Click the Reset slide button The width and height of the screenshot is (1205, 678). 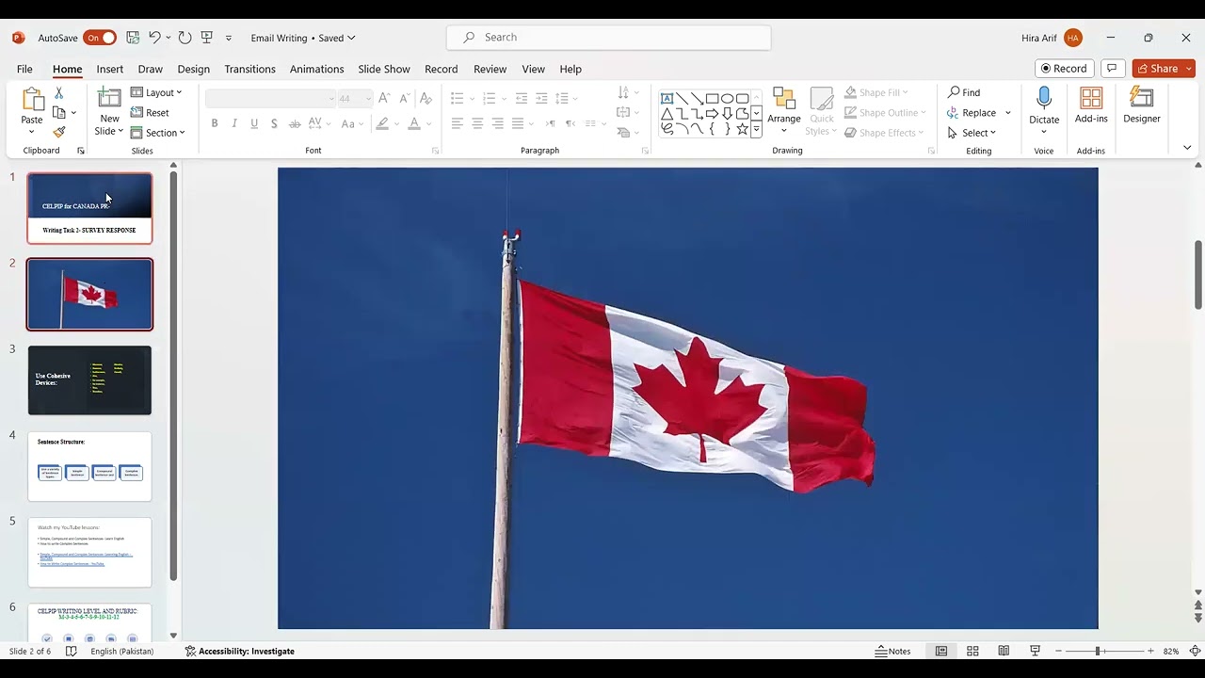pyautogui.click(x=150, y=112)
